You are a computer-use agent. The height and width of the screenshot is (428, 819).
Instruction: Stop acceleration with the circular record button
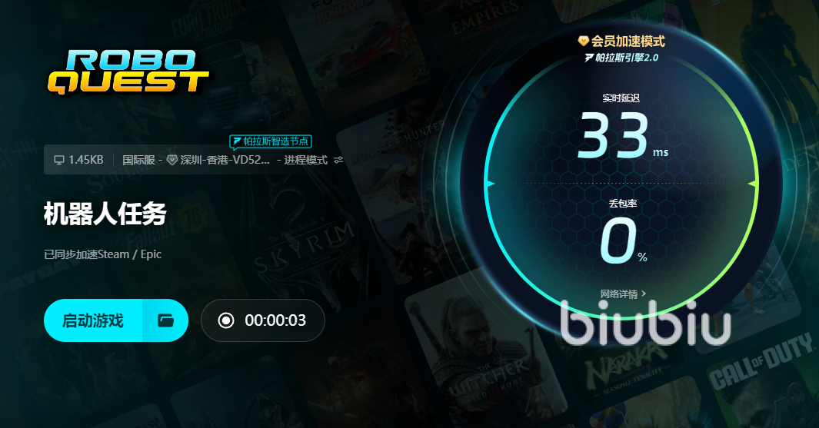click(226, 320)
